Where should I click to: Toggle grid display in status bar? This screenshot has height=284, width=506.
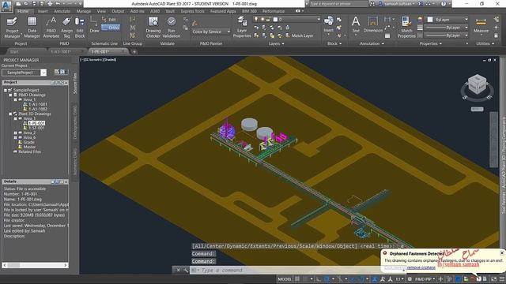coord(297,279)
